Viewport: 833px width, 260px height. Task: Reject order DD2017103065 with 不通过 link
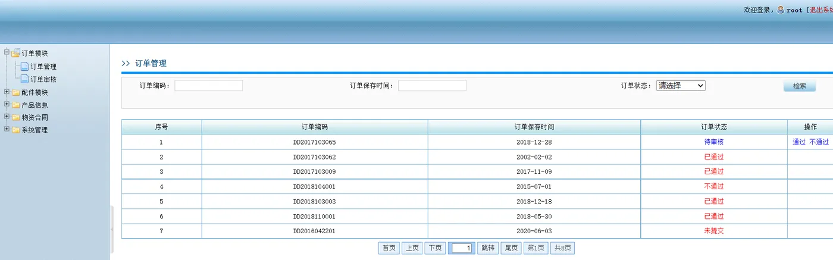click(x=819, y=142)
